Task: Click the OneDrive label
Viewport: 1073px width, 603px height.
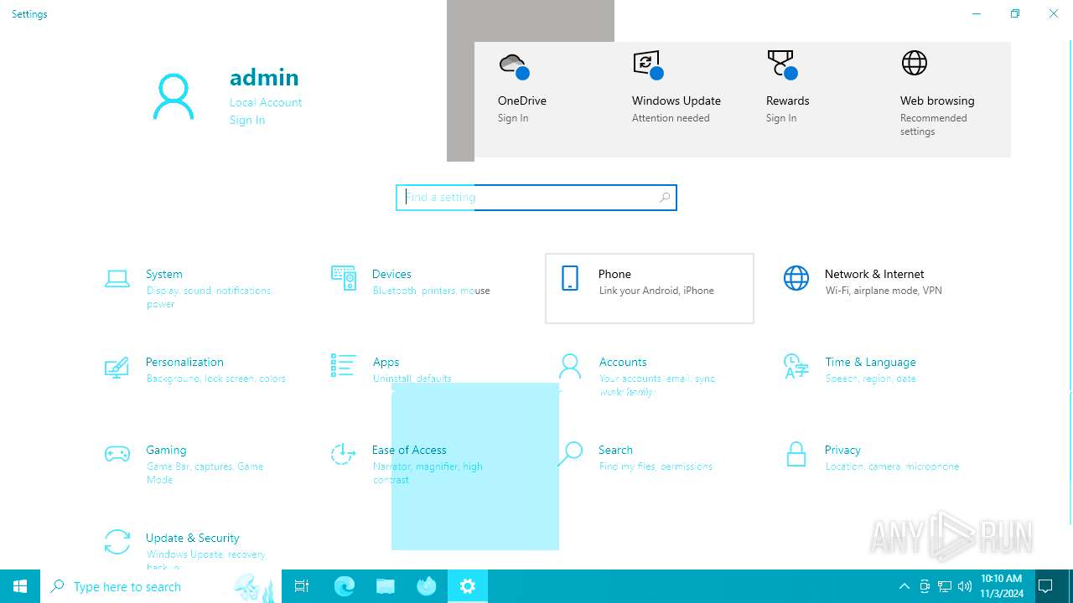Action: tap(522, 100)
